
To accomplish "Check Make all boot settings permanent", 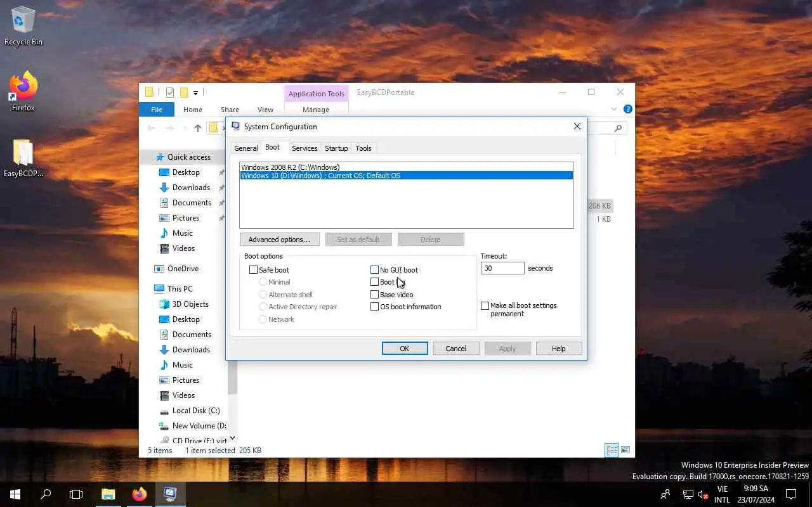I will tap(485, 305).
